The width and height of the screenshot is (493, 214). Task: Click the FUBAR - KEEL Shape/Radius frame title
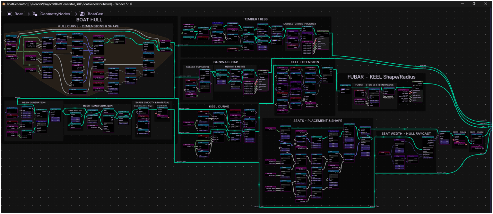[x=381, y=77]
